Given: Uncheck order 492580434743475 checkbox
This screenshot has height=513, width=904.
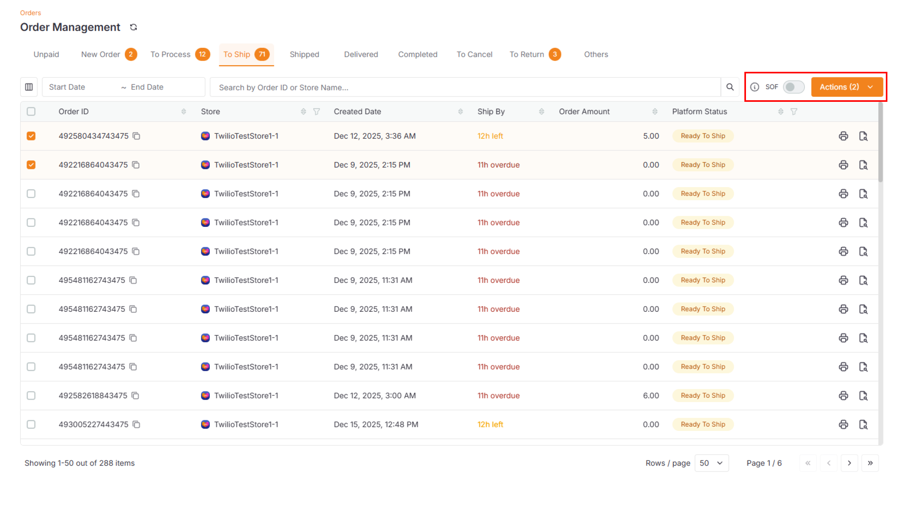Looking at the screenshot, I should pyautogui.click(x=31, y=136).
